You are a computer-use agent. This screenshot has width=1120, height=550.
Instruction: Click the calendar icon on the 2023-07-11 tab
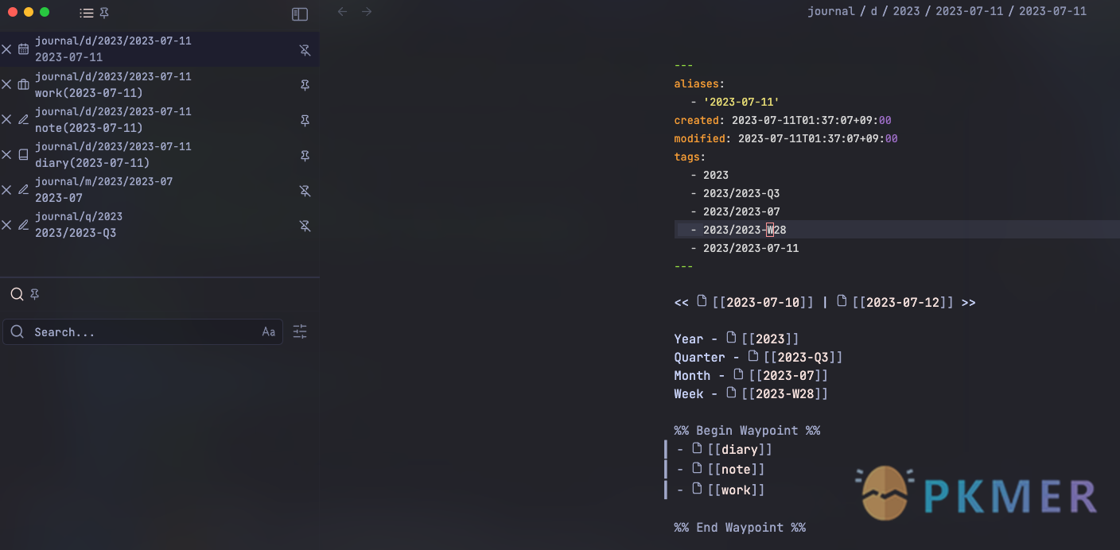23,48
